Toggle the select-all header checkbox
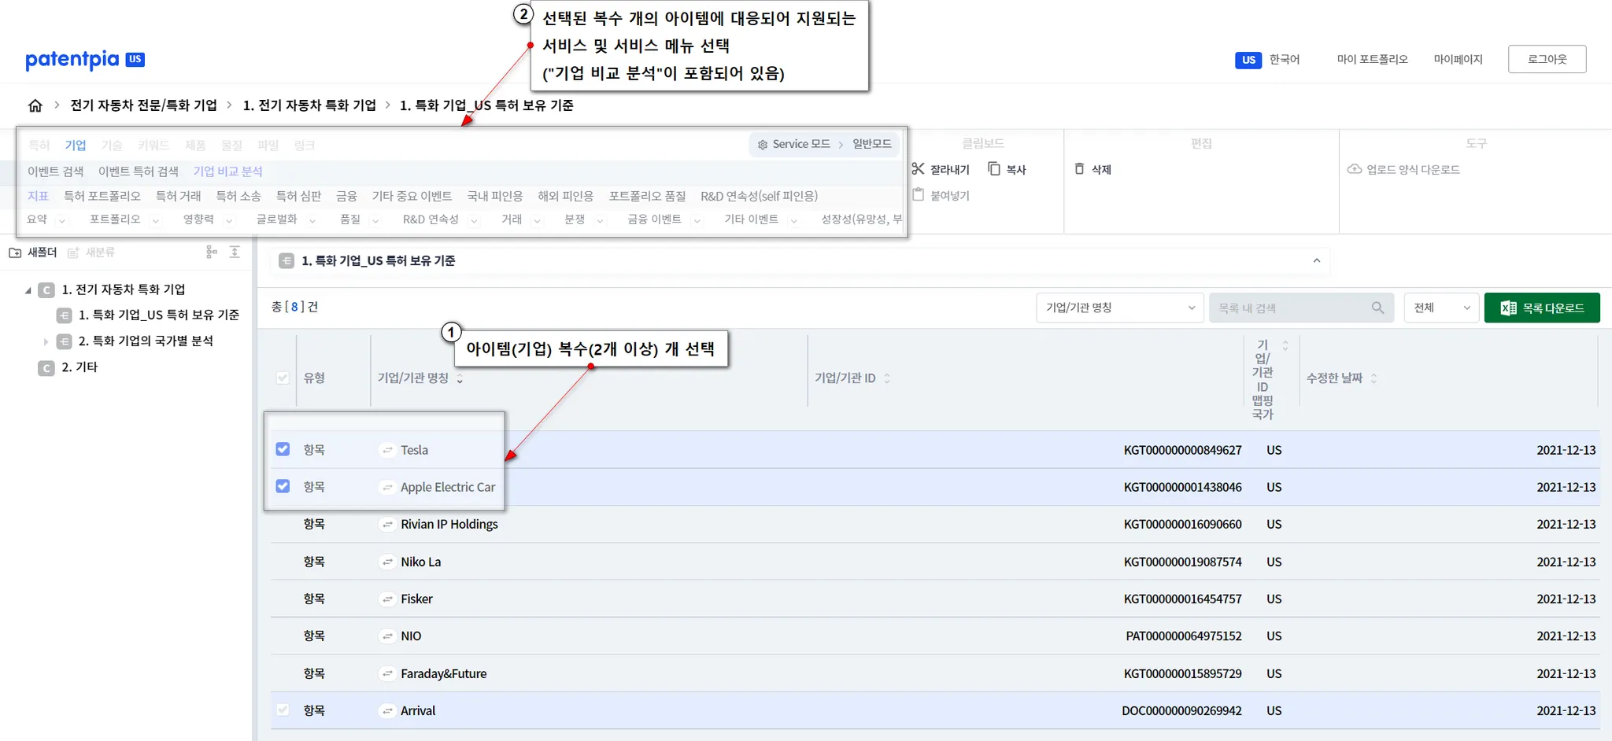The image size is (1612, 741). [x=283, y=378]
